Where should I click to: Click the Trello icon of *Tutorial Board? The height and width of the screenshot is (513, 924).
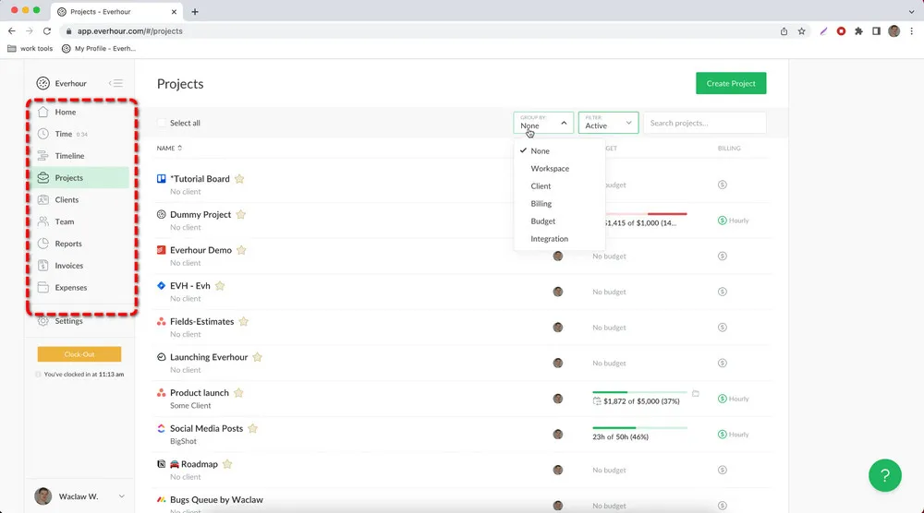[161, 178]
